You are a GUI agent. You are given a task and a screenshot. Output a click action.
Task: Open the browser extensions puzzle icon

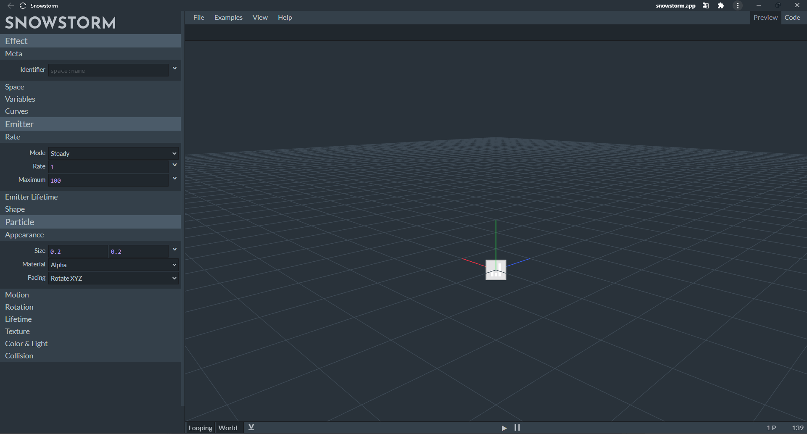[x=721, y=5]
